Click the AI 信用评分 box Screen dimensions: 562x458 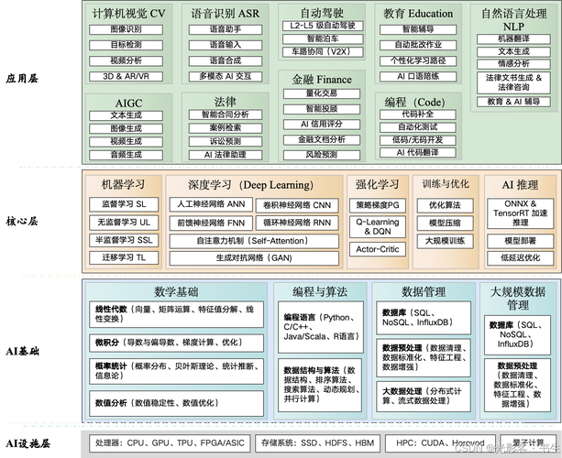point(322,125)
